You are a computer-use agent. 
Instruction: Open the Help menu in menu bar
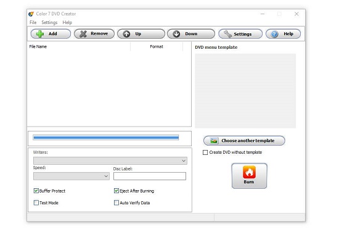point(67,22)
